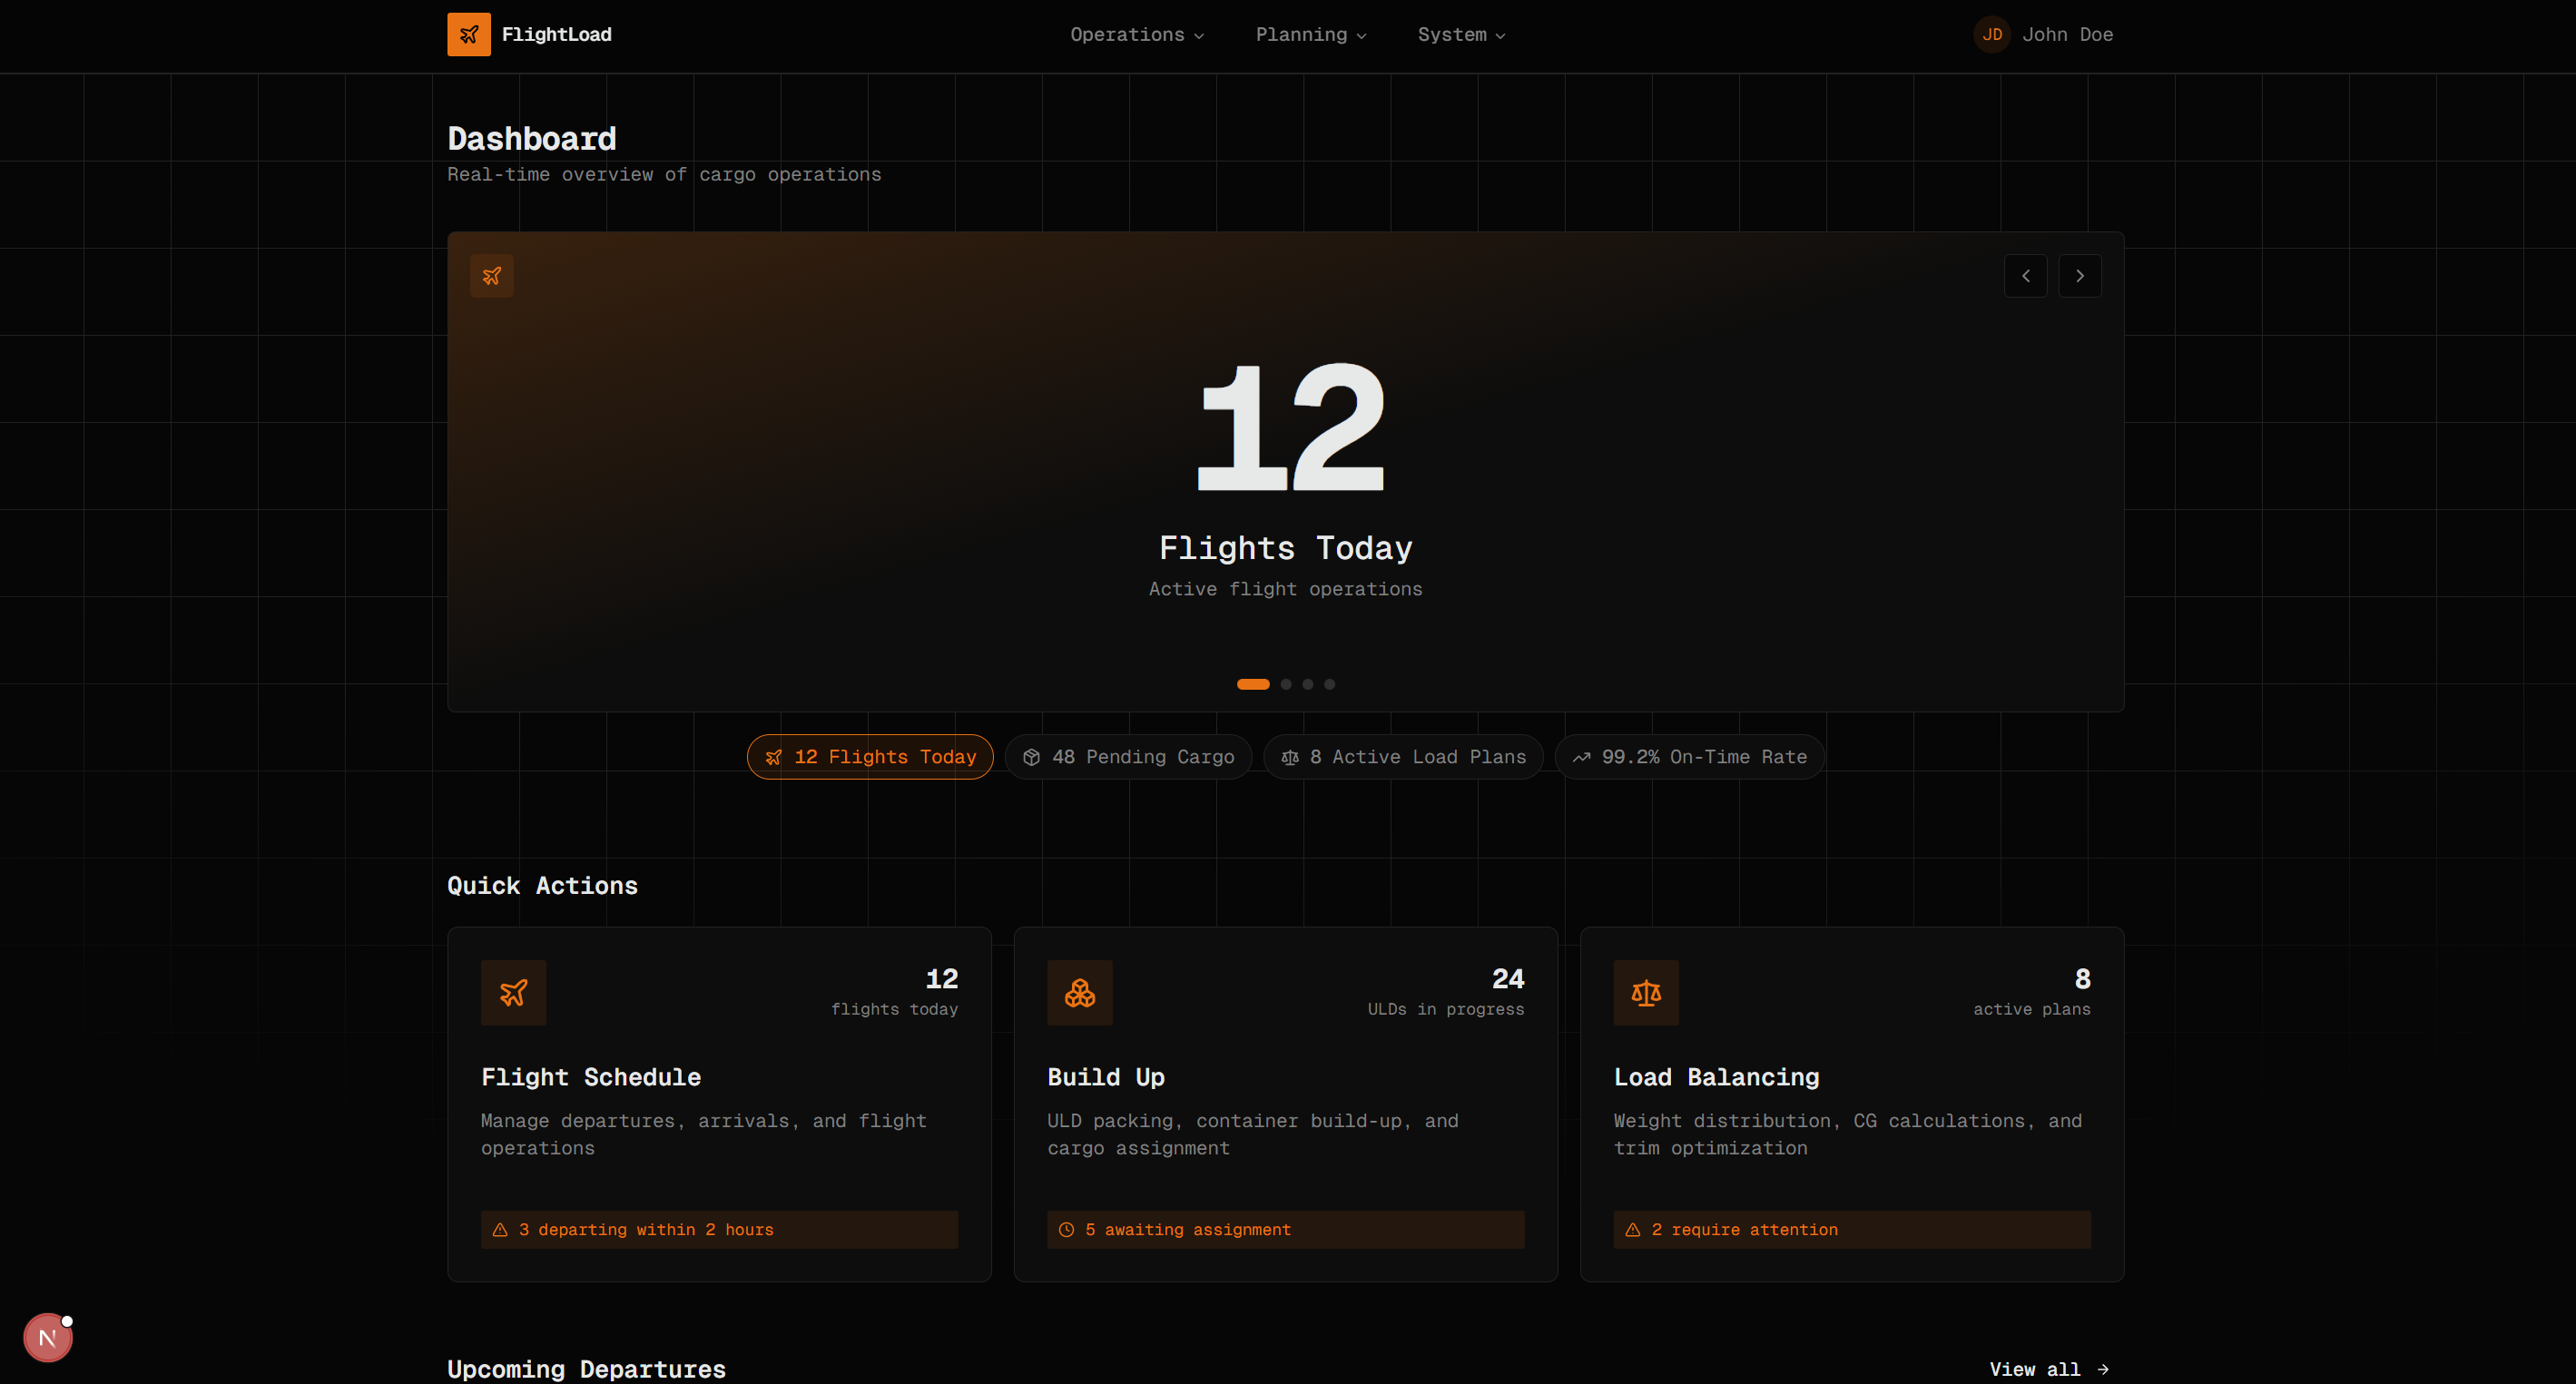The height and width of the screenshot is (1384, 2576).
Task: Click the Build Up boxes icon
Action: click(x=1079, y=992)
